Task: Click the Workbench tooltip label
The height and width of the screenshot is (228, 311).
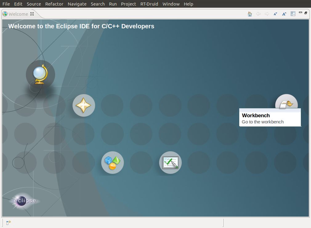Action: [256, 115]
